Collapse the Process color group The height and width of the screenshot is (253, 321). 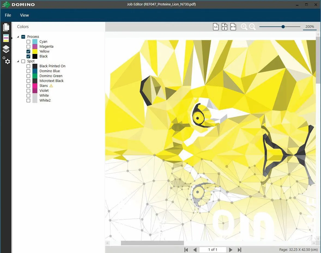pyautogui.click(x=18, y=37)
